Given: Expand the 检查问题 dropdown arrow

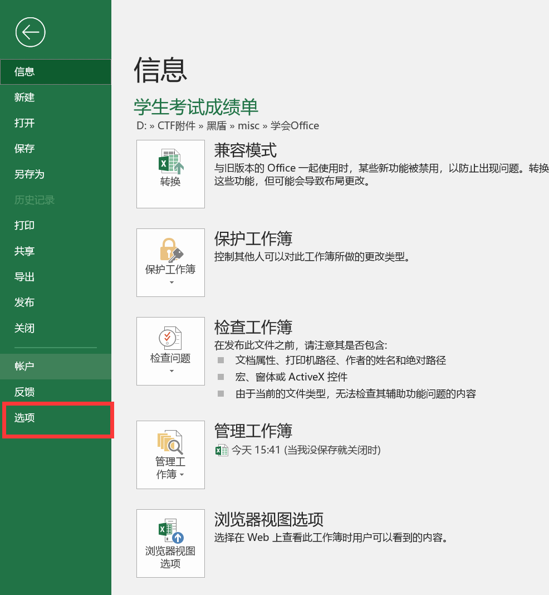Looking at the screenshot, I should click(x=171, y=372).
